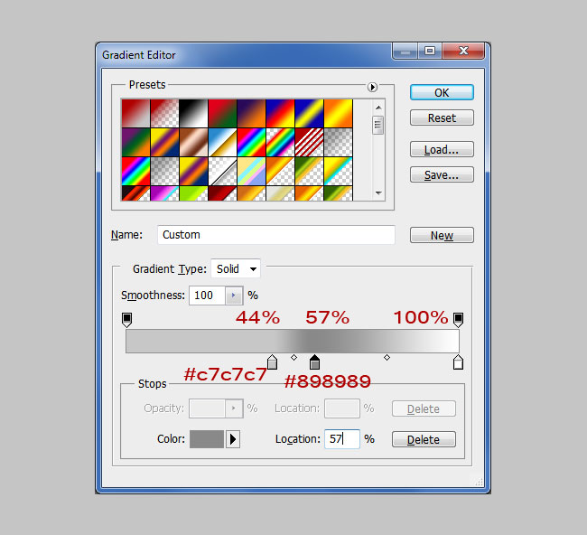The width and height of the screenshot is (587, 535).
Task: Click the midpoint diamond between 44% and 57%
Action: point(293,357)
